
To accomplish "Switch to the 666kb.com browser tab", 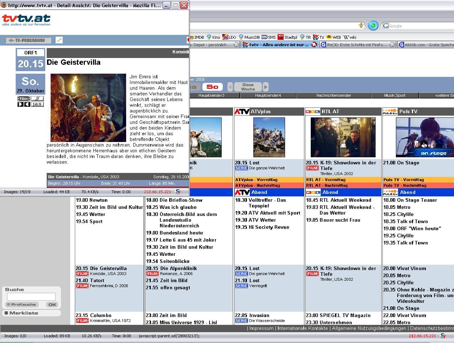I will (426, 45).
